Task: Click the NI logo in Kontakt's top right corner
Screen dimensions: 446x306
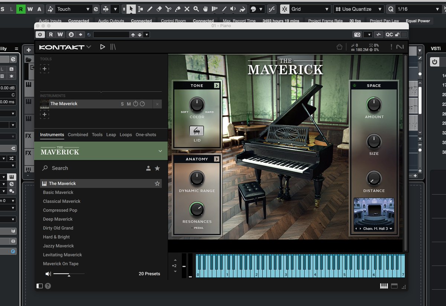Action: pos(400,47)
